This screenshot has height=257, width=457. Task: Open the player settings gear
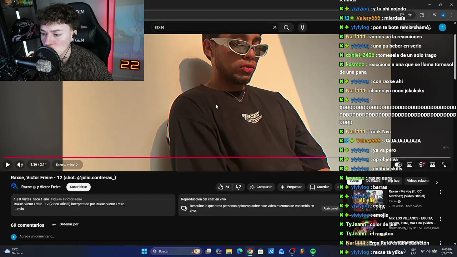click(421, 165)
